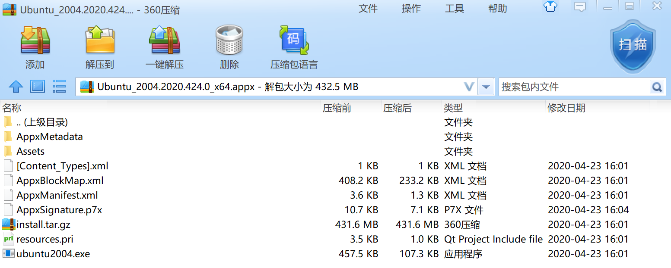Open the 文件 (File) menu
671x268 pixels.
[x=368, y=9]
